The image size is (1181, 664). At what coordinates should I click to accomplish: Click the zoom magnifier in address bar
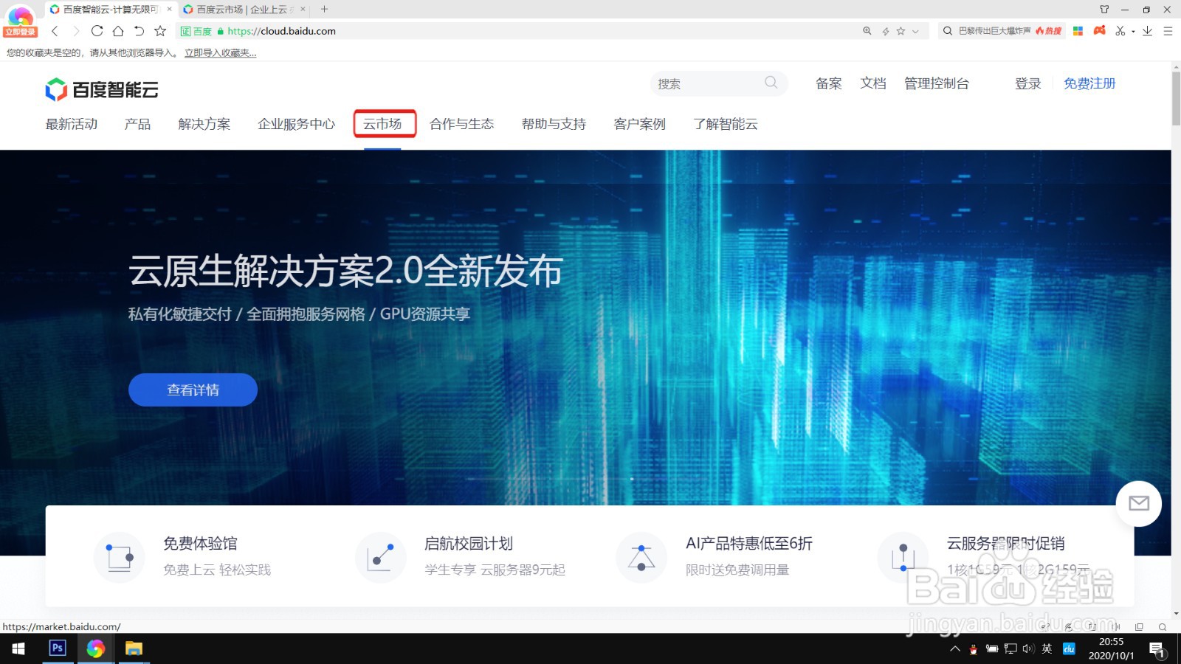[867, 31]
